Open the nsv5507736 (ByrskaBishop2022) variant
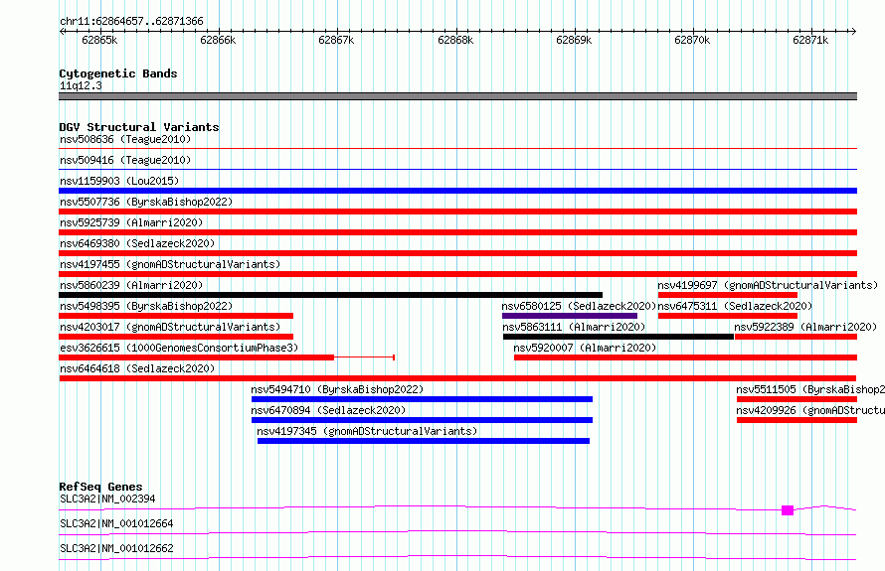This screenshot has height=571, width=885. coord(146,202)
